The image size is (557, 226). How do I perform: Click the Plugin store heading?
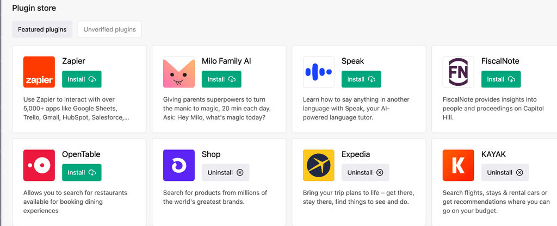click(34, 8)
